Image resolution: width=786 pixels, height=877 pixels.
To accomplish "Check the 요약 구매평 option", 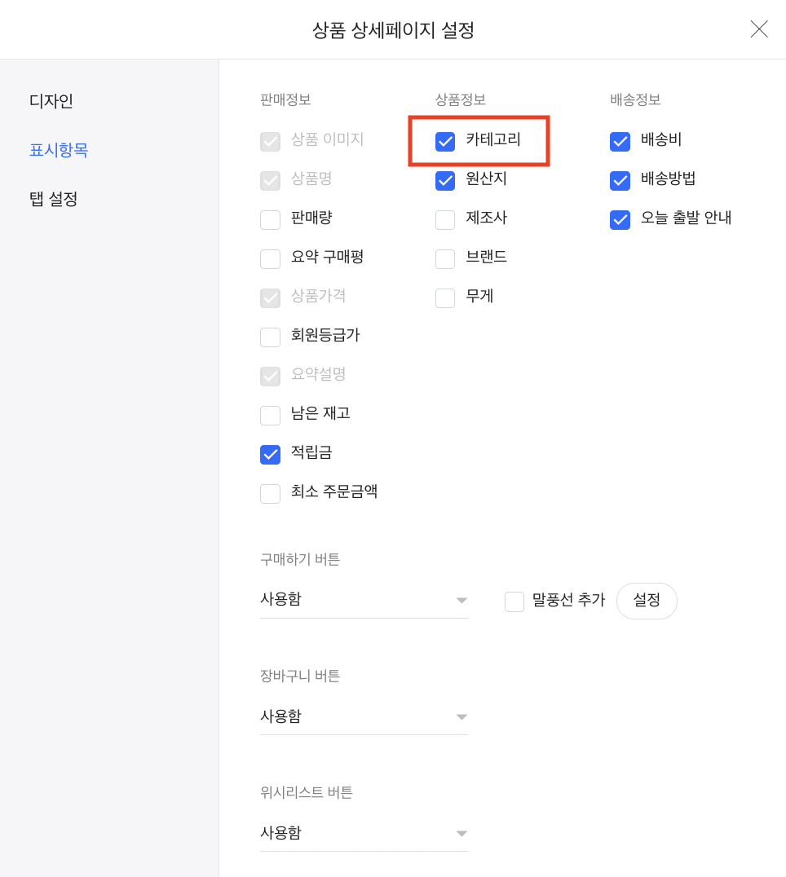I will (271, 259).
